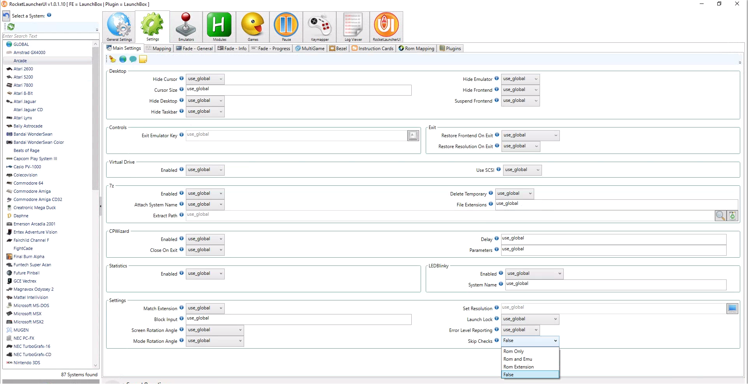Open the Match Extension dropdown
Screen dimensions: 748x384
[205, 308]
